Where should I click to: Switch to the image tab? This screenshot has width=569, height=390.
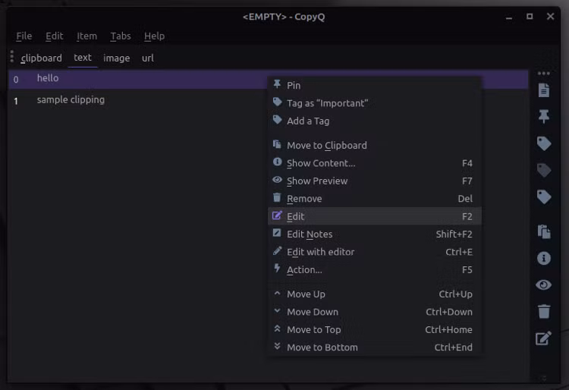[x=117, y=58]
